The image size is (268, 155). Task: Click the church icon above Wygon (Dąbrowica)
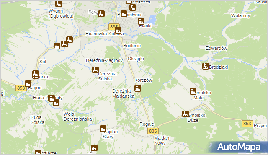pos(59,3)
